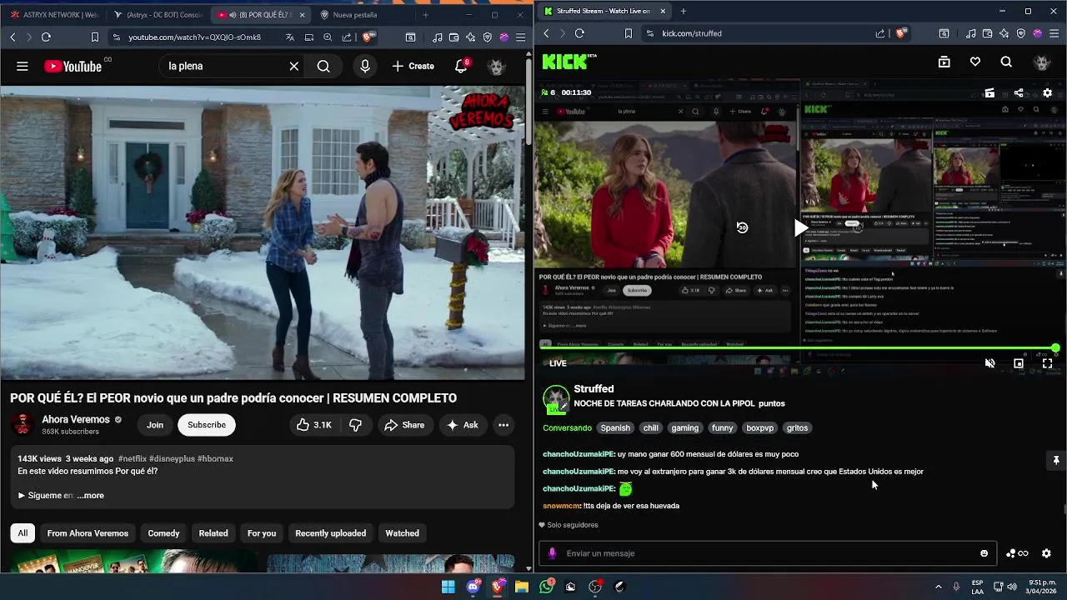
Task: Click the Ask button under video
Action: [463, 425]
